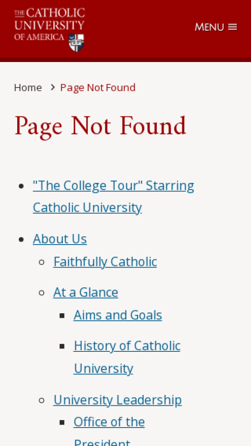Open the Office of the President link
251x446 pixels.
tap(109, 422)
